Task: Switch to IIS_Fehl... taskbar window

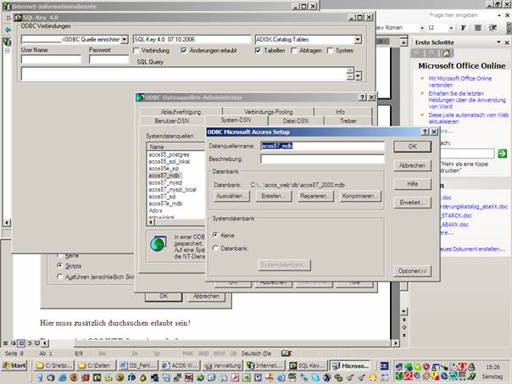Action: pyautogui.click(x=138, y=365)
